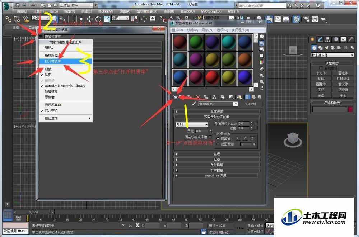
Task: Toggle the 显示空组 menu entry
Action: click(x=66, y=110)
